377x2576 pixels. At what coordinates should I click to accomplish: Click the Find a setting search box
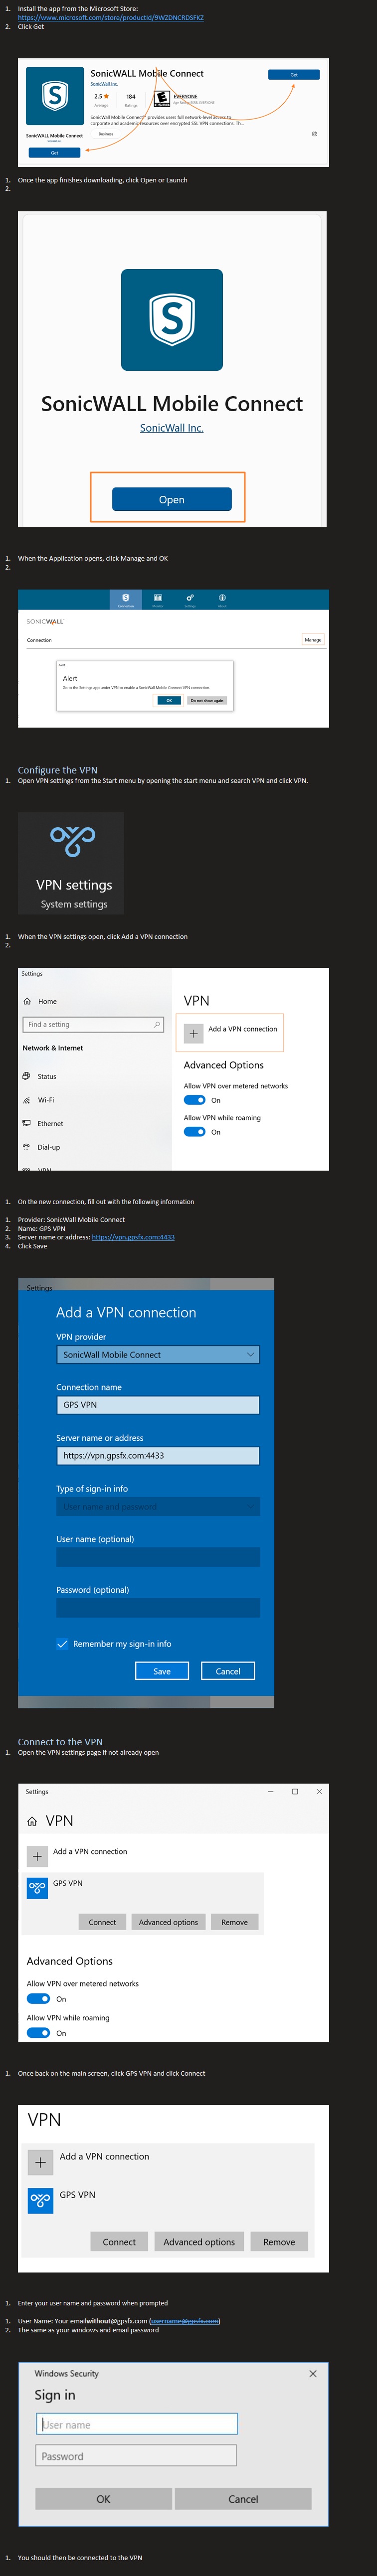click(x=93, y=1025)
